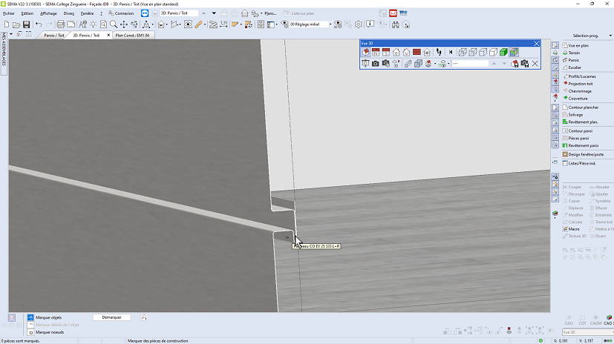Select the Marquer noeuds option

pos(49,332)
